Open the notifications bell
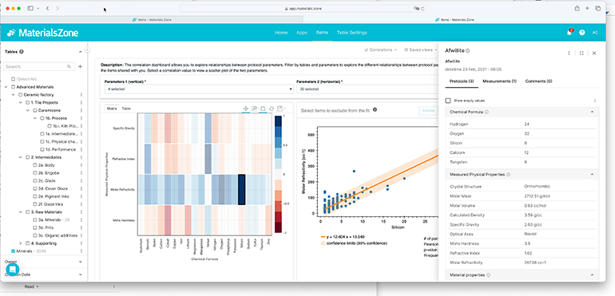 point(569,33)
